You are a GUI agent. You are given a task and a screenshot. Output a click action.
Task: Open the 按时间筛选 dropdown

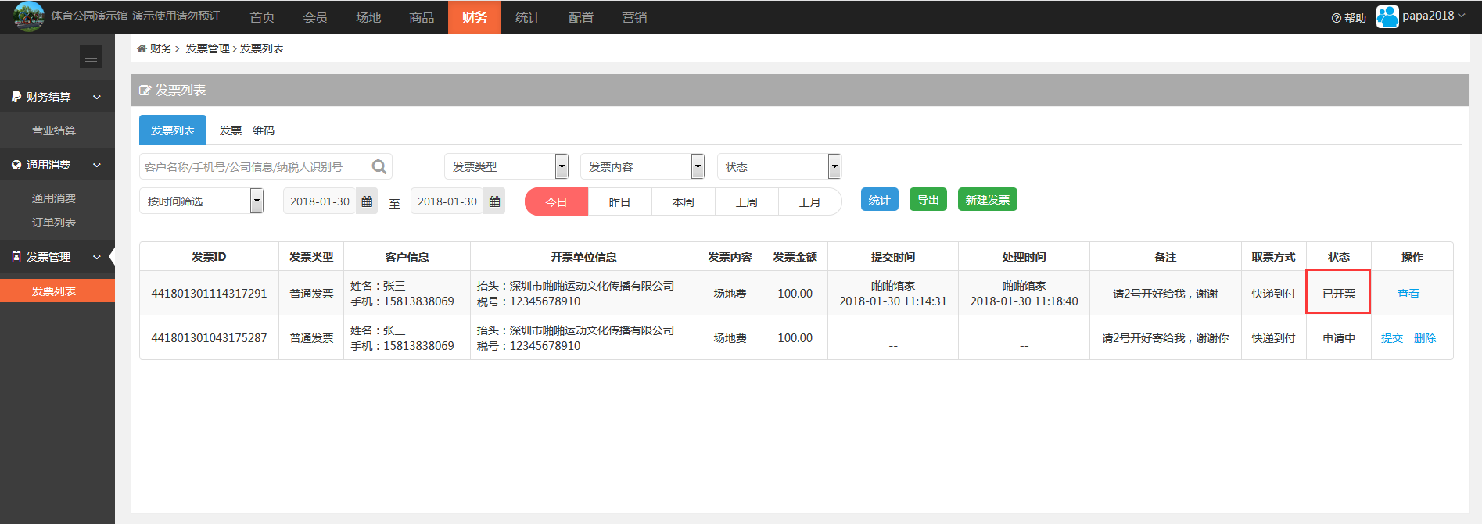click(201, 201)
